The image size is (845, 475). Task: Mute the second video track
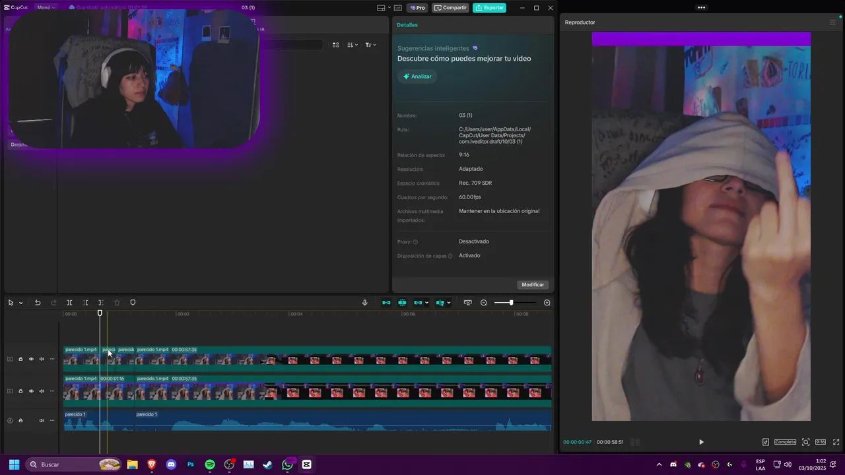pos(42,391)
